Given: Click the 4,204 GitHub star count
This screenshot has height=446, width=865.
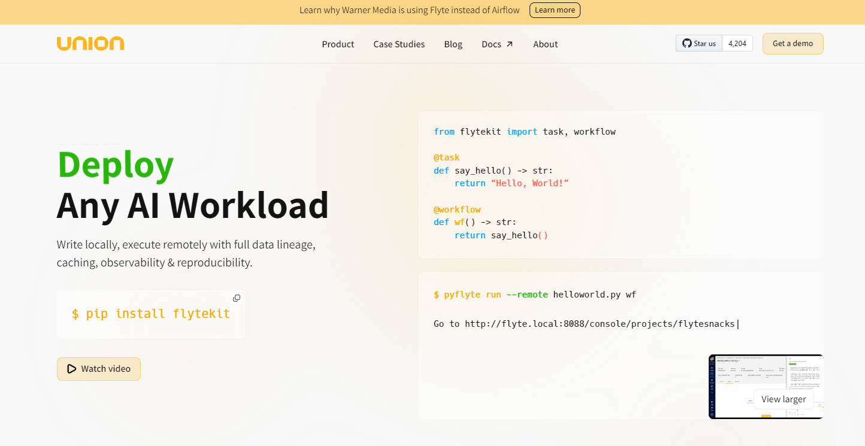Looking at the screenshot, I should [x=737, y=44].
